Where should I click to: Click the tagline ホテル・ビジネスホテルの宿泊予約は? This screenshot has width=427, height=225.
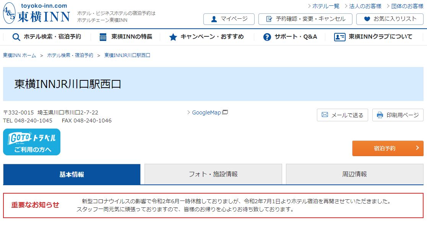coord(116,13)
